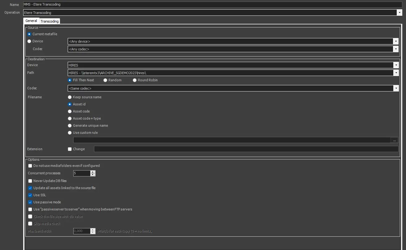Click the Name text field

tap(210, 5)
